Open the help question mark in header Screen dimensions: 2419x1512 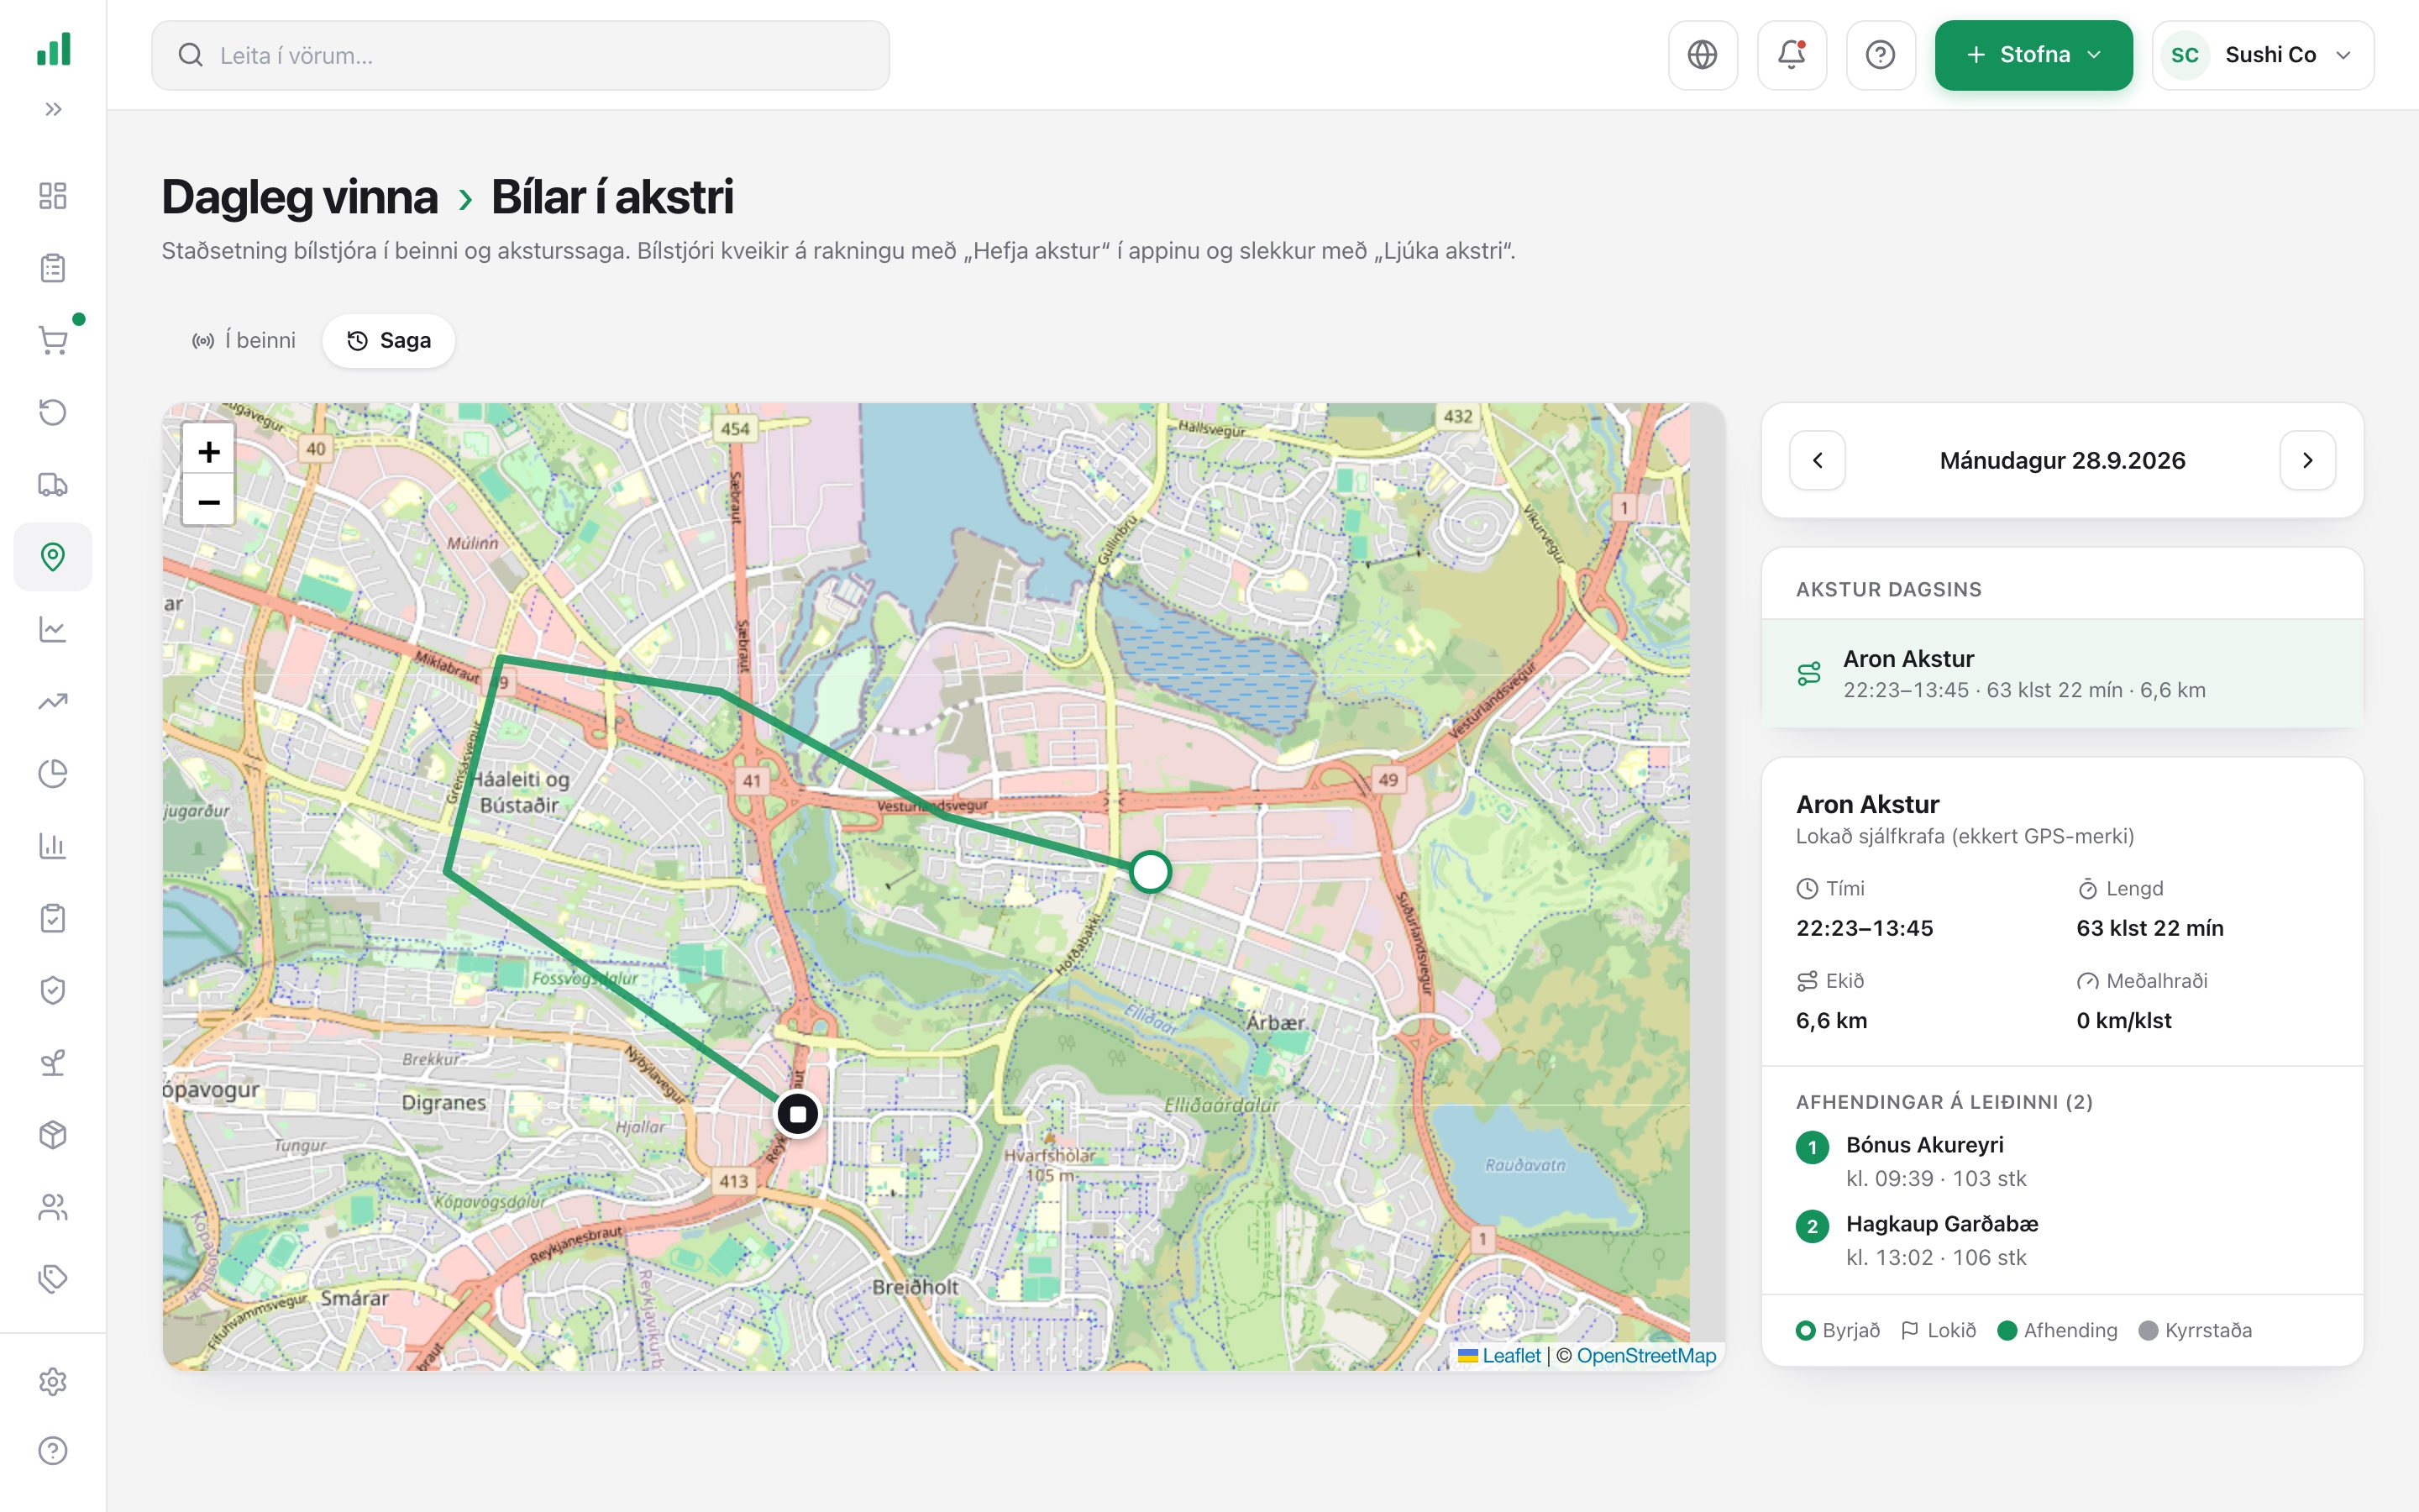[x=1881, y=55]
